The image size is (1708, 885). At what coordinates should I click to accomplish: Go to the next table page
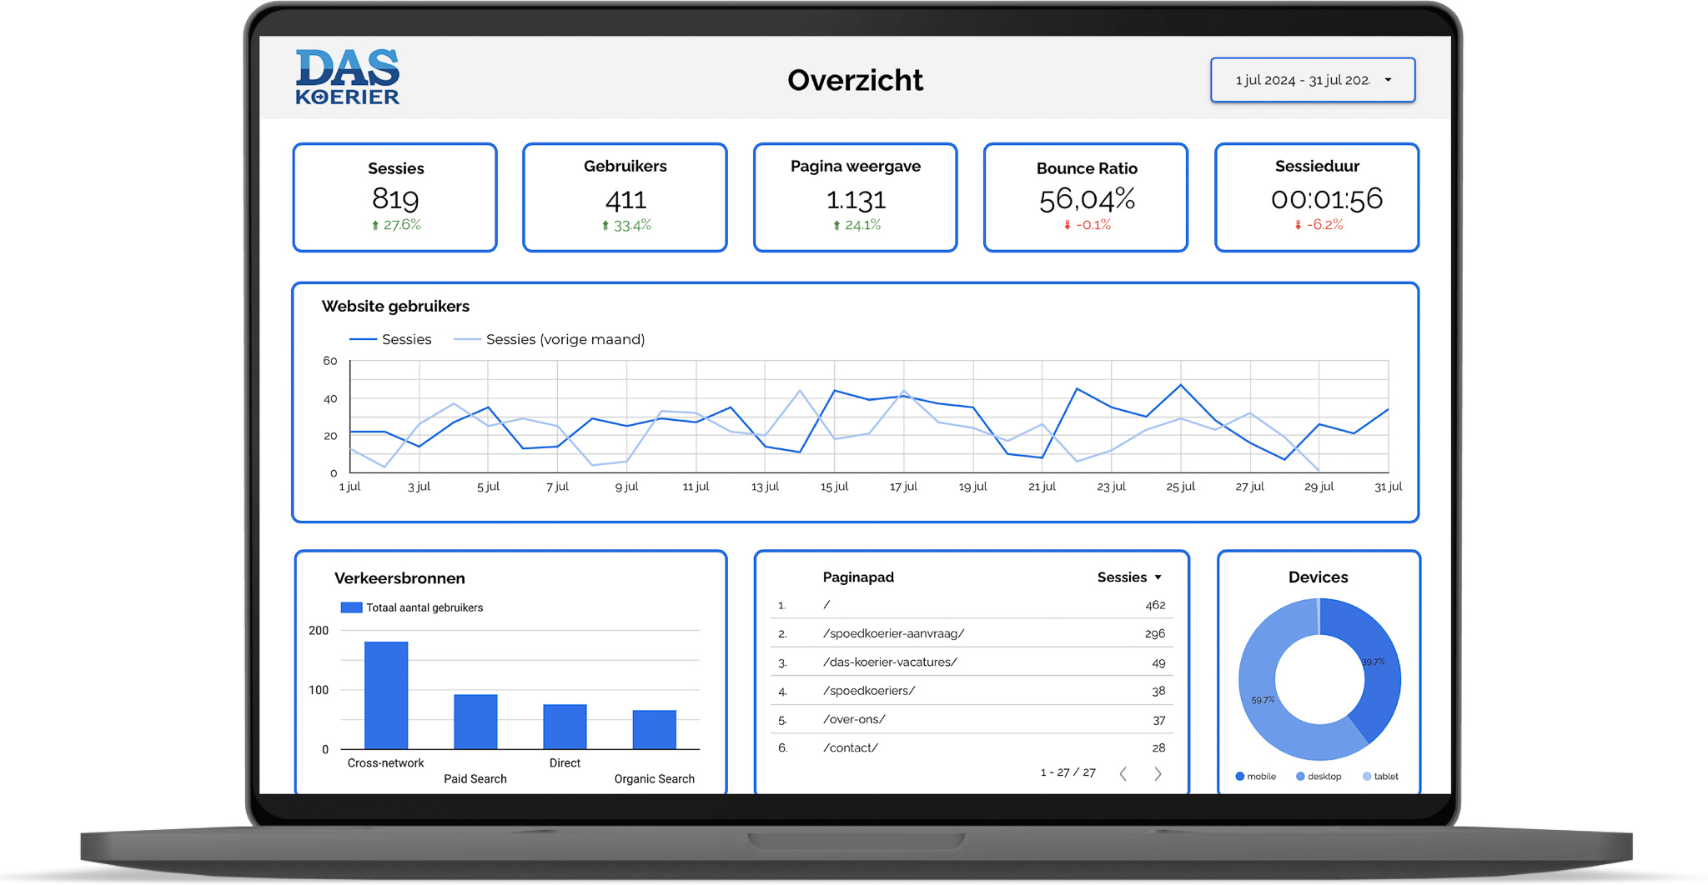(x=1158, y=774)
